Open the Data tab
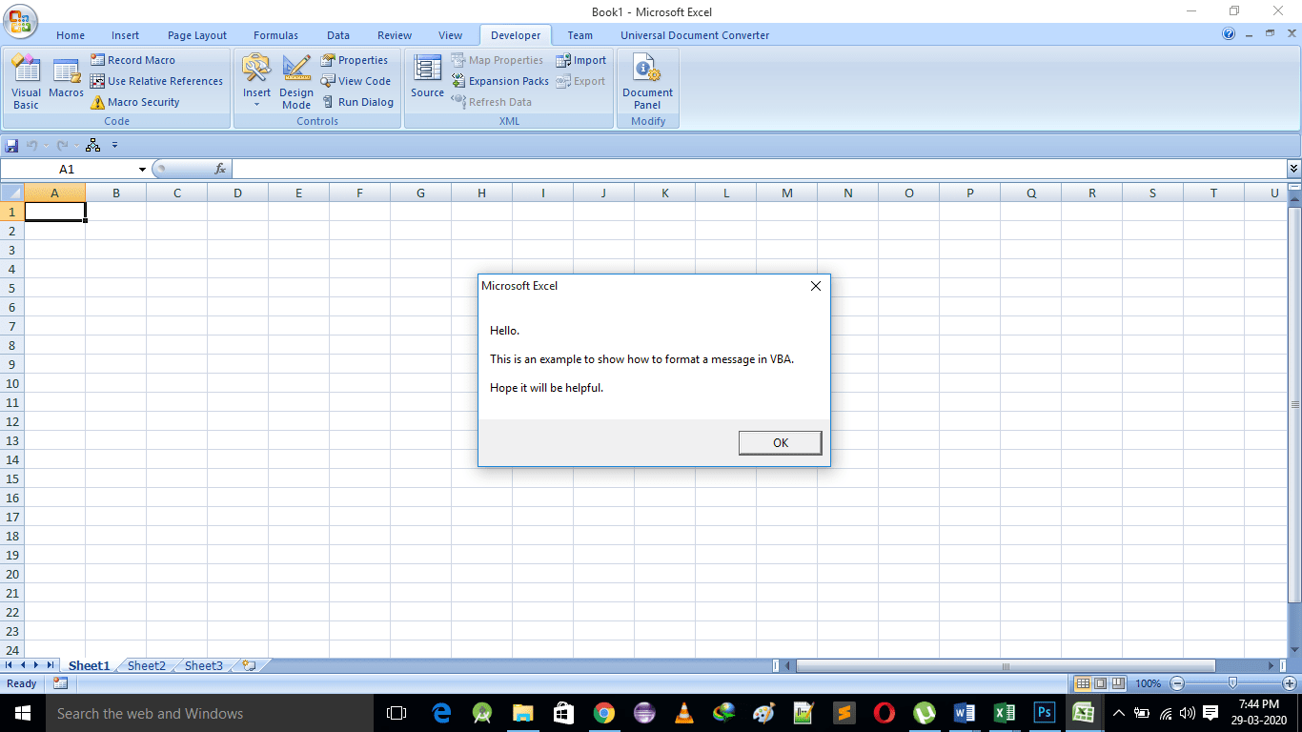1302x732 pixels. point(338,35)
